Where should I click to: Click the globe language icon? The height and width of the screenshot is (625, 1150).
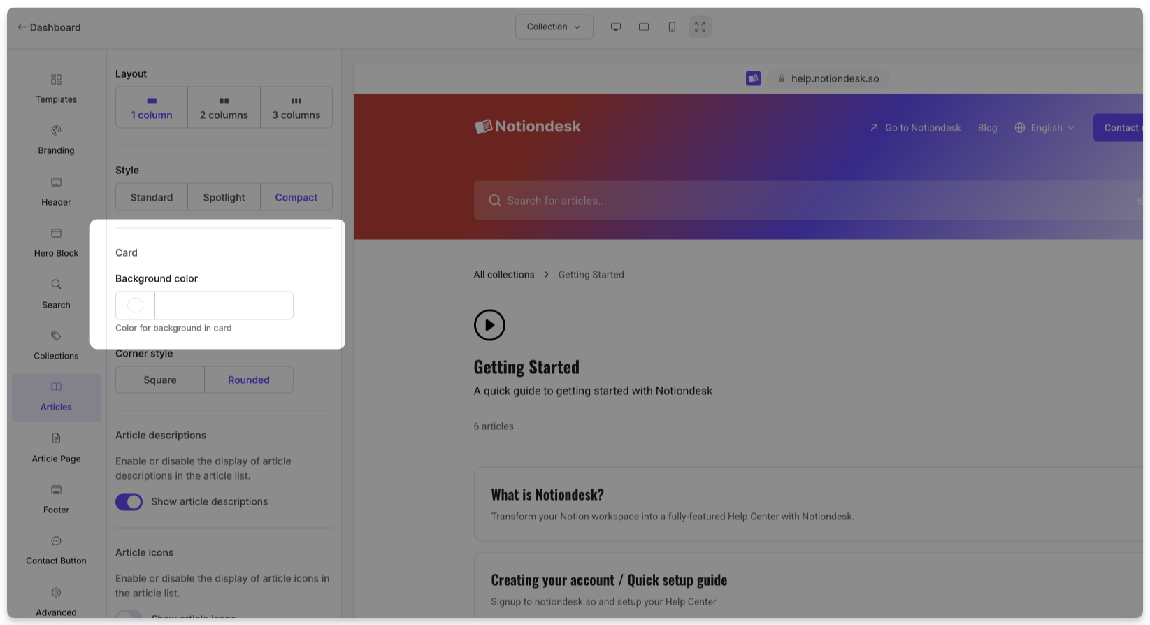[1020, 128]
